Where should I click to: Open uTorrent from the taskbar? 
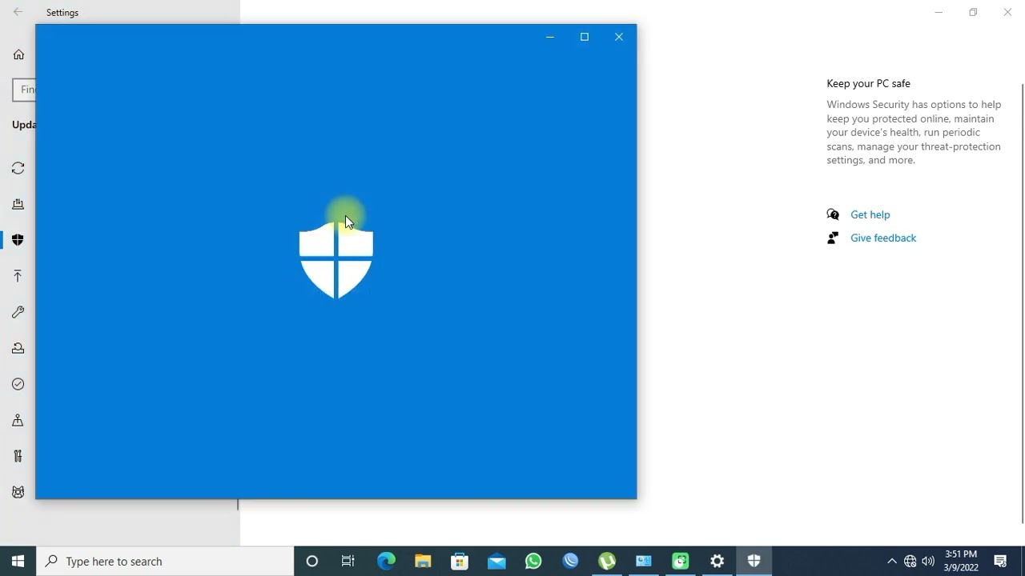[x=607, y=561]
